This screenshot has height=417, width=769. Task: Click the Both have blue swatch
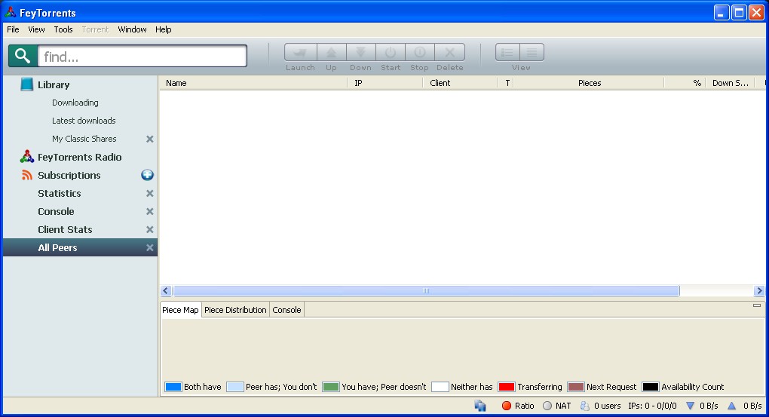pos(173,387)
